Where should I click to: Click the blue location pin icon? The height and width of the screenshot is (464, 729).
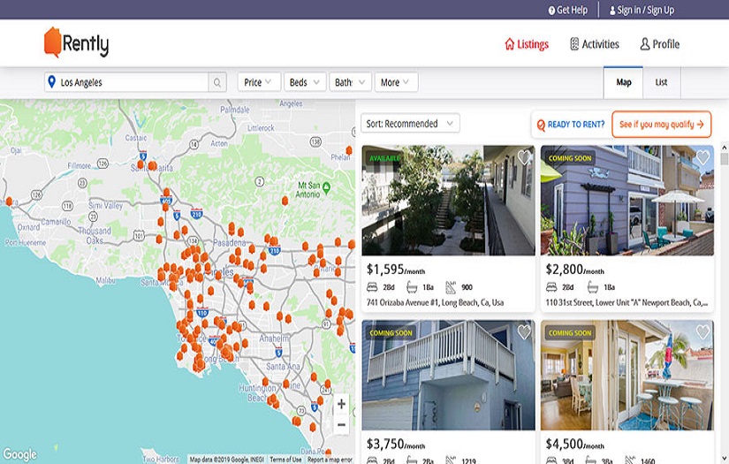coord(51,82)
